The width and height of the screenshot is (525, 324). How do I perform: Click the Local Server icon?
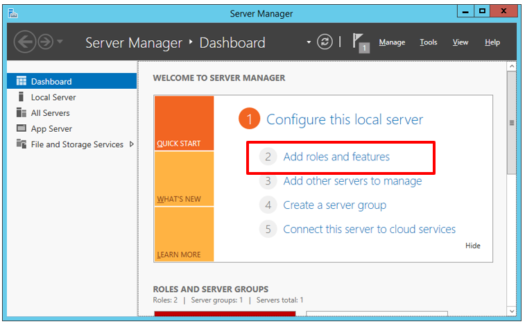point(21,97)
